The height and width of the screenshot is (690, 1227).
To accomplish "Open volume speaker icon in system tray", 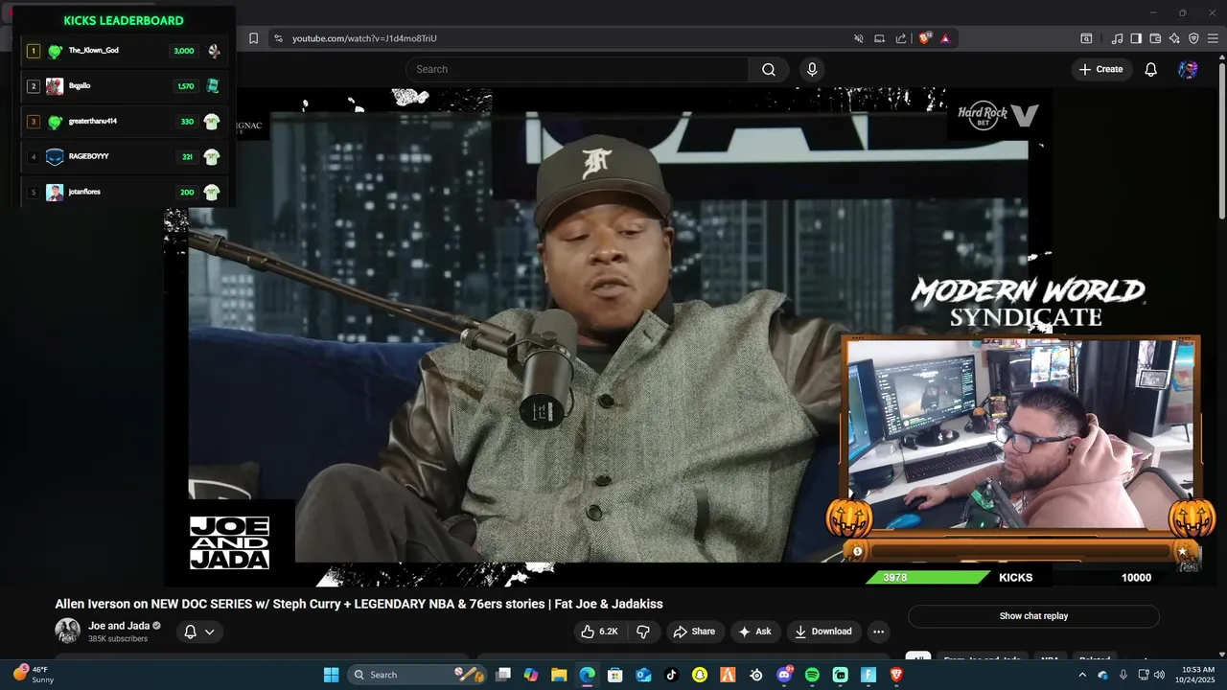I will pyautogui.click(x=1159, y=675).
